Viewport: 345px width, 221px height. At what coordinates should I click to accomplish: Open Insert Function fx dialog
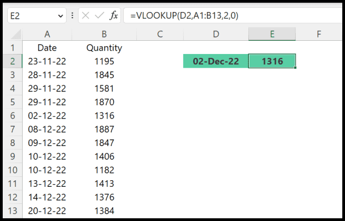(114, 16)
